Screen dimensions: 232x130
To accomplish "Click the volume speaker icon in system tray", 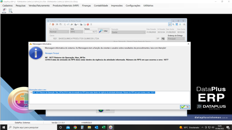I will tap(213, 127).
